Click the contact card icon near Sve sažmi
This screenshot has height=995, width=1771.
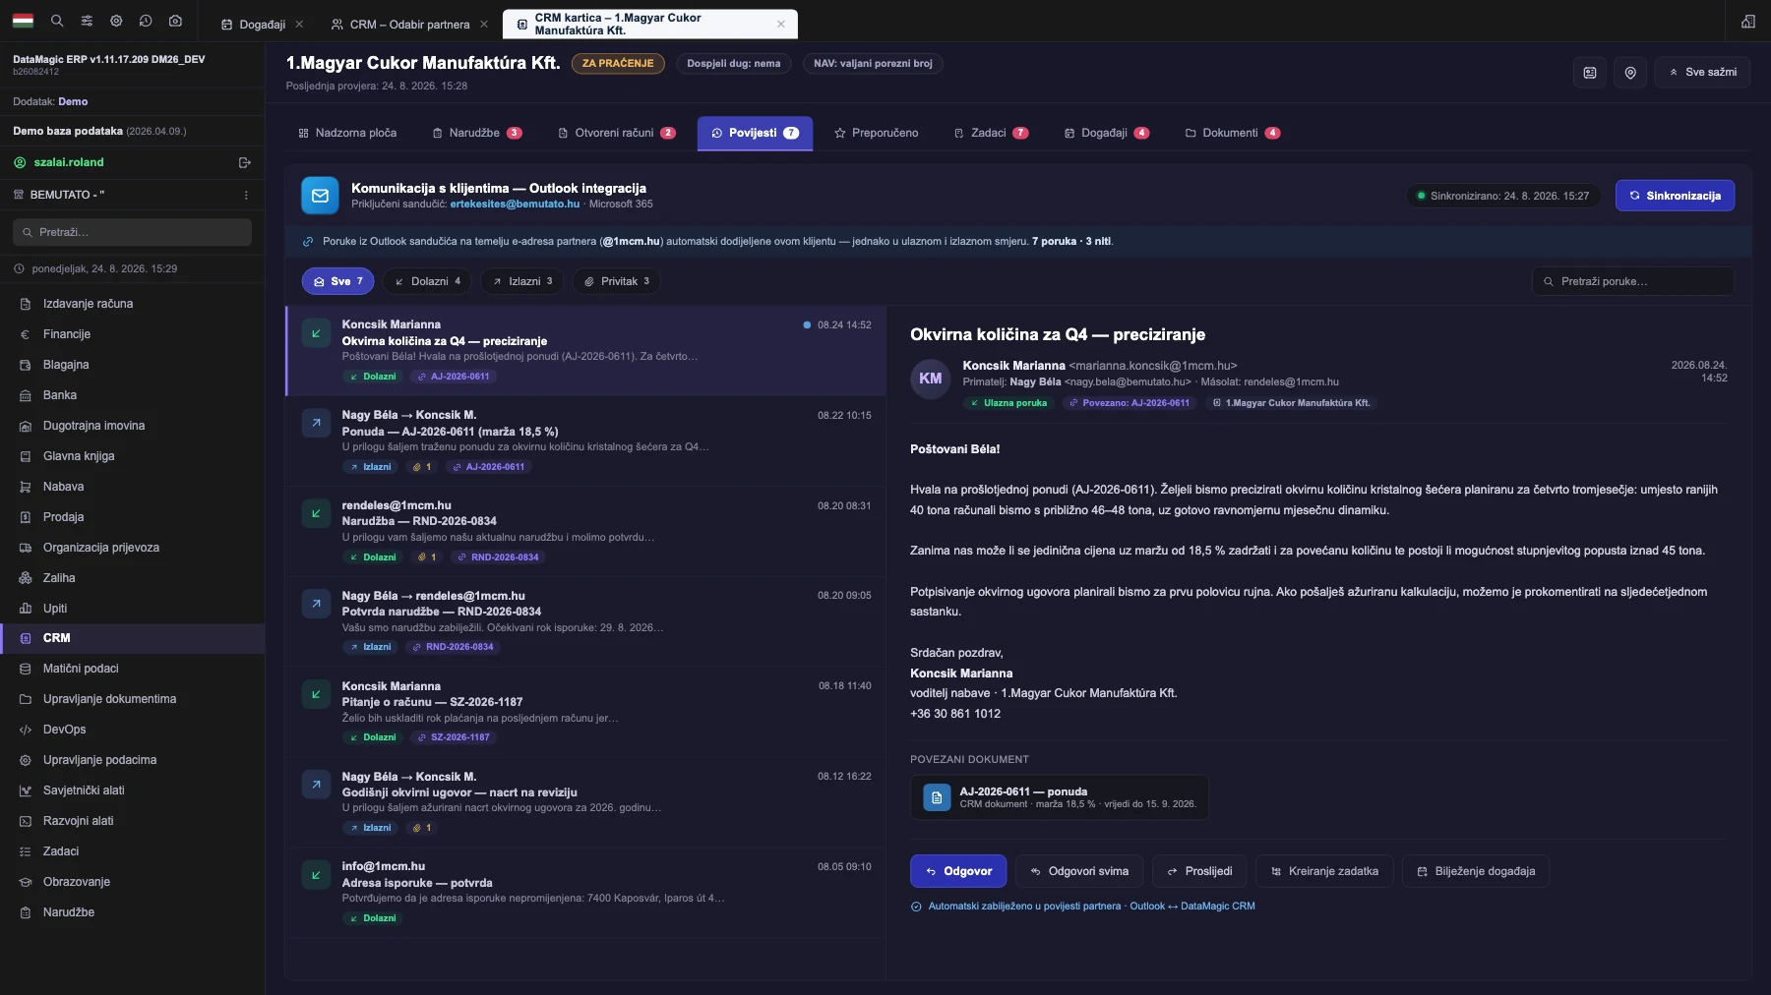tap(1590, 73)
